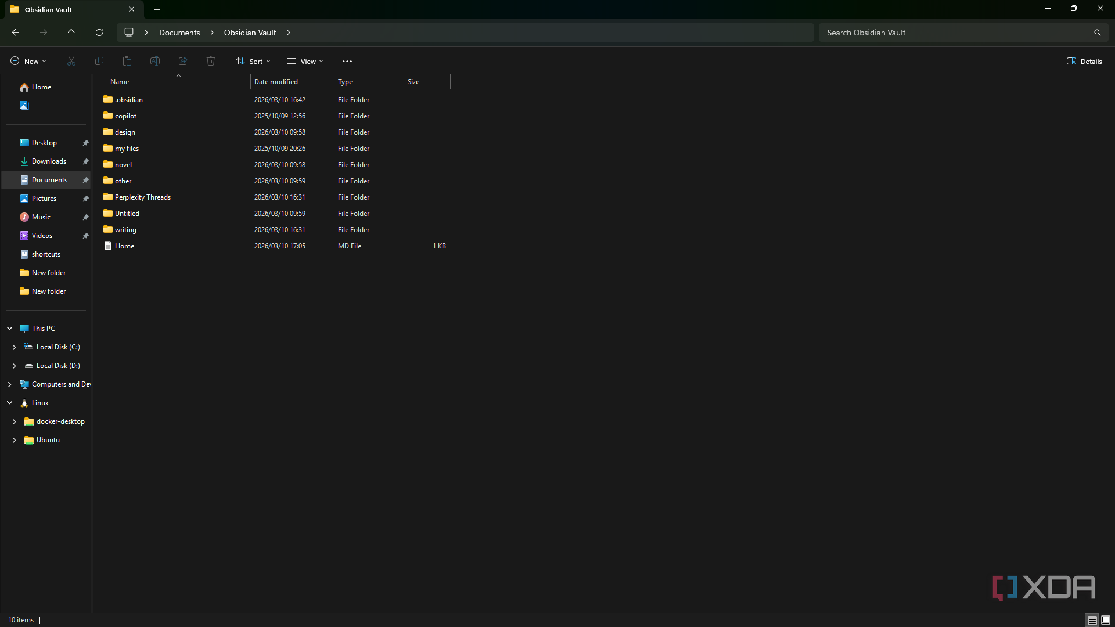Collapse the Linux tree node
1115x627 pixels.
(9, 403)
